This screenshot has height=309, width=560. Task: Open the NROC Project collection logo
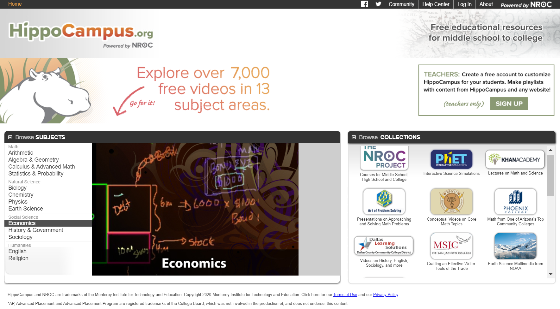tap(384, 158)
